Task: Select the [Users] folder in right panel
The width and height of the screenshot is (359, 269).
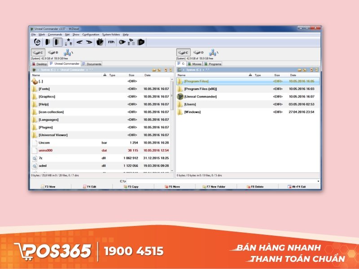Action: (x=190, y=104)
